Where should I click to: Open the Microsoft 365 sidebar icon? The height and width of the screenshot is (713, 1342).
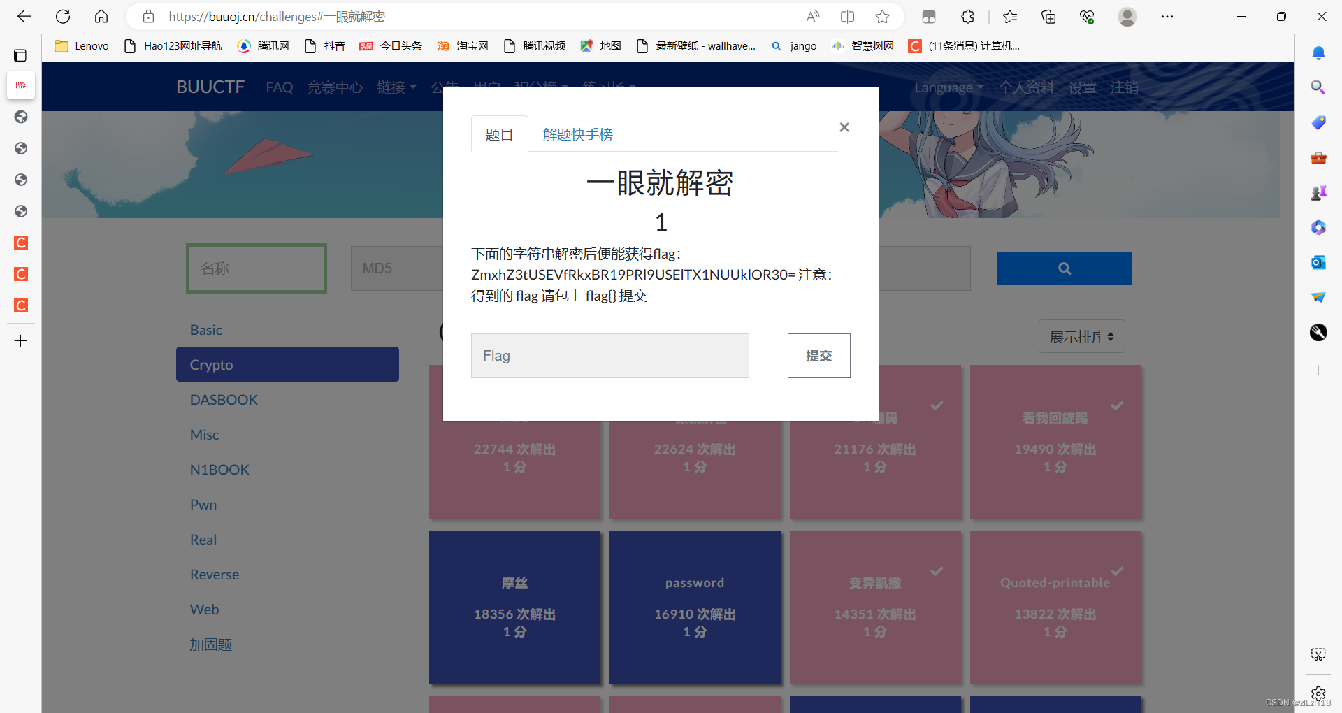1318,227
